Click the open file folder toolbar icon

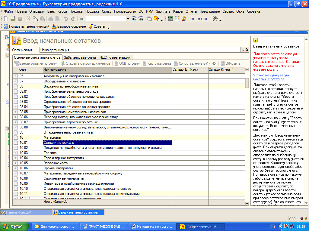click(x=13, y=19)
